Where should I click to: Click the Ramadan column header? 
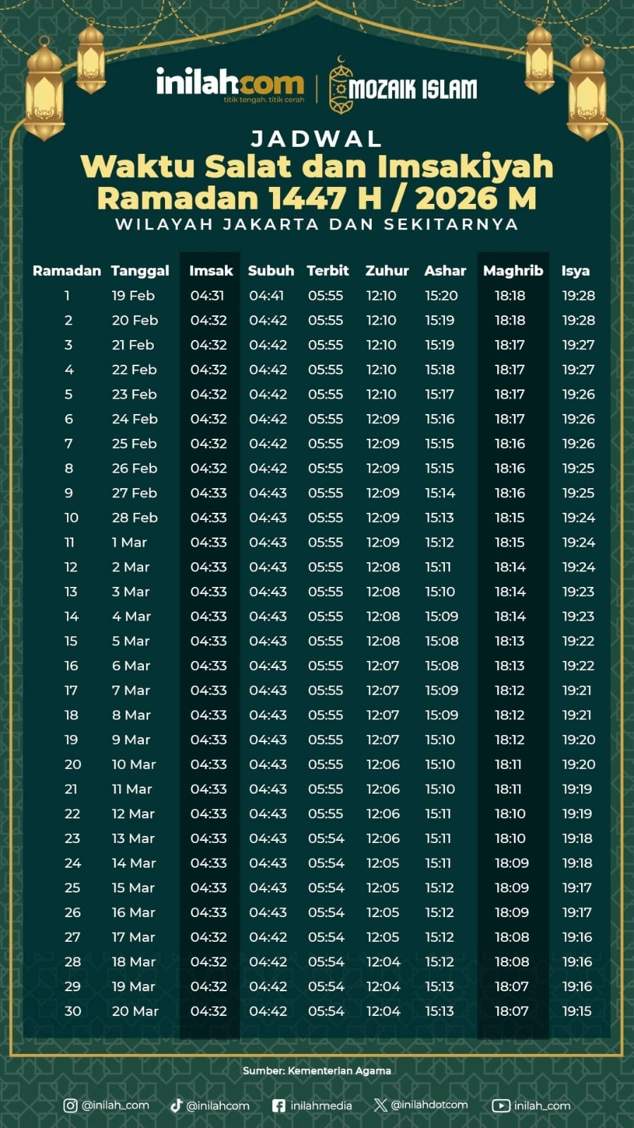[x=67, y=270]
